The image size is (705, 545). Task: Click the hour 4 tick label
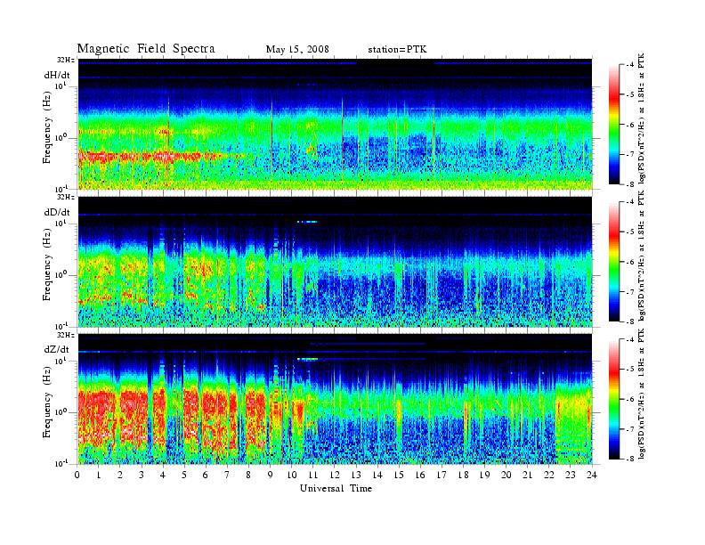[163, 475]
